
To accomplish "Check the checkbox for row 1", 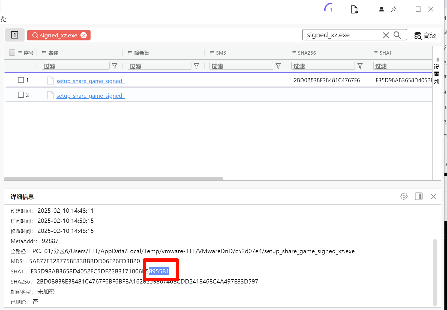I will (21, 80).
